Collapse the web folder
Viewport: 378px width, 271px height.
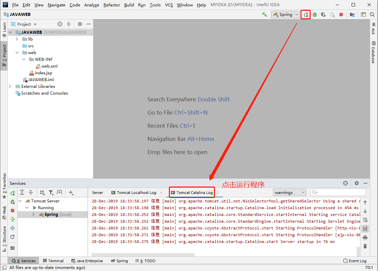click(x=17, y=52)
